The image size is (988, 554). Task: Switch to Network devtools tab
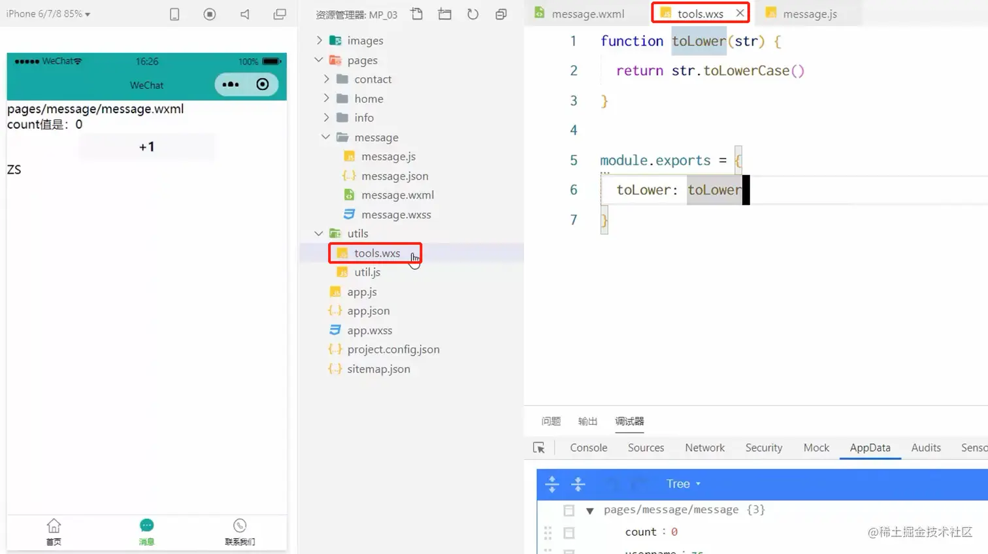704,448
